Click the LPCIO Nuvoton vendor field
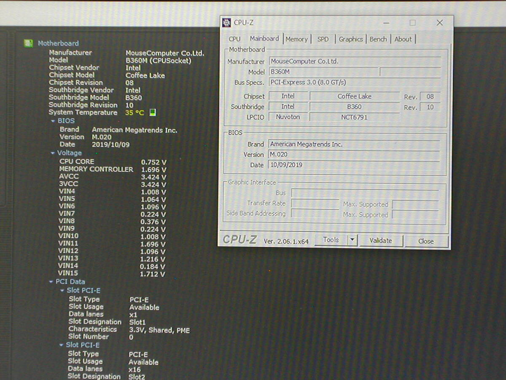This screenshot has width=506, height=380. [x=288, y=117]
